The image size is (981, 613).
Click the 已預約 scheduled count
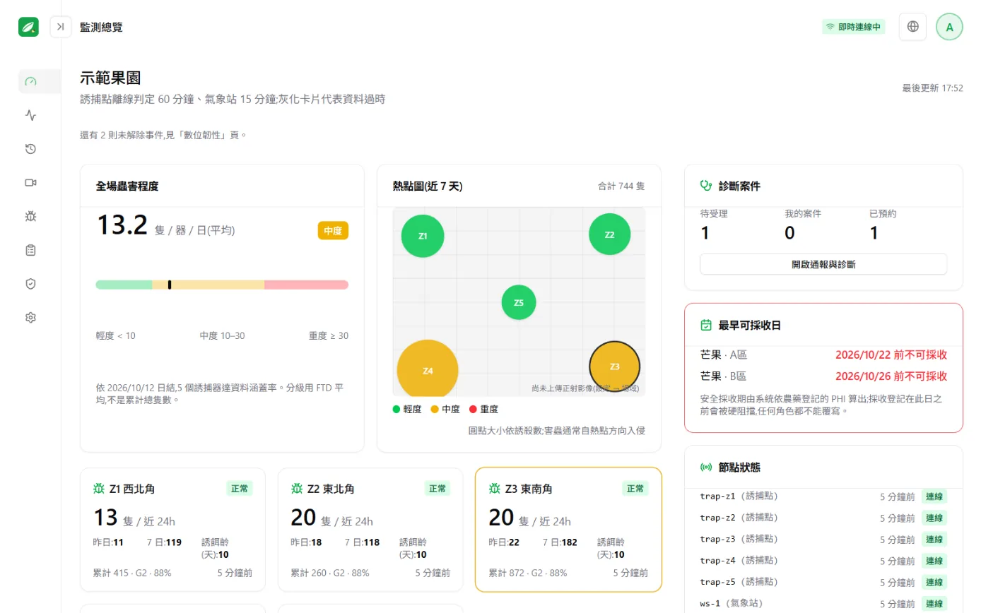tap(874, 233)
